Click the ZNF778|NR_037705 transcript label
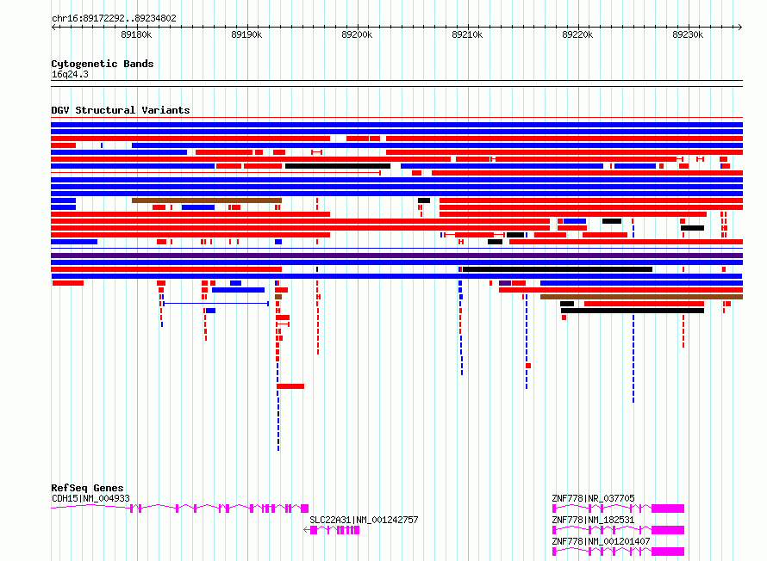This screenshot has width=767, height=561. click(593, 498)
